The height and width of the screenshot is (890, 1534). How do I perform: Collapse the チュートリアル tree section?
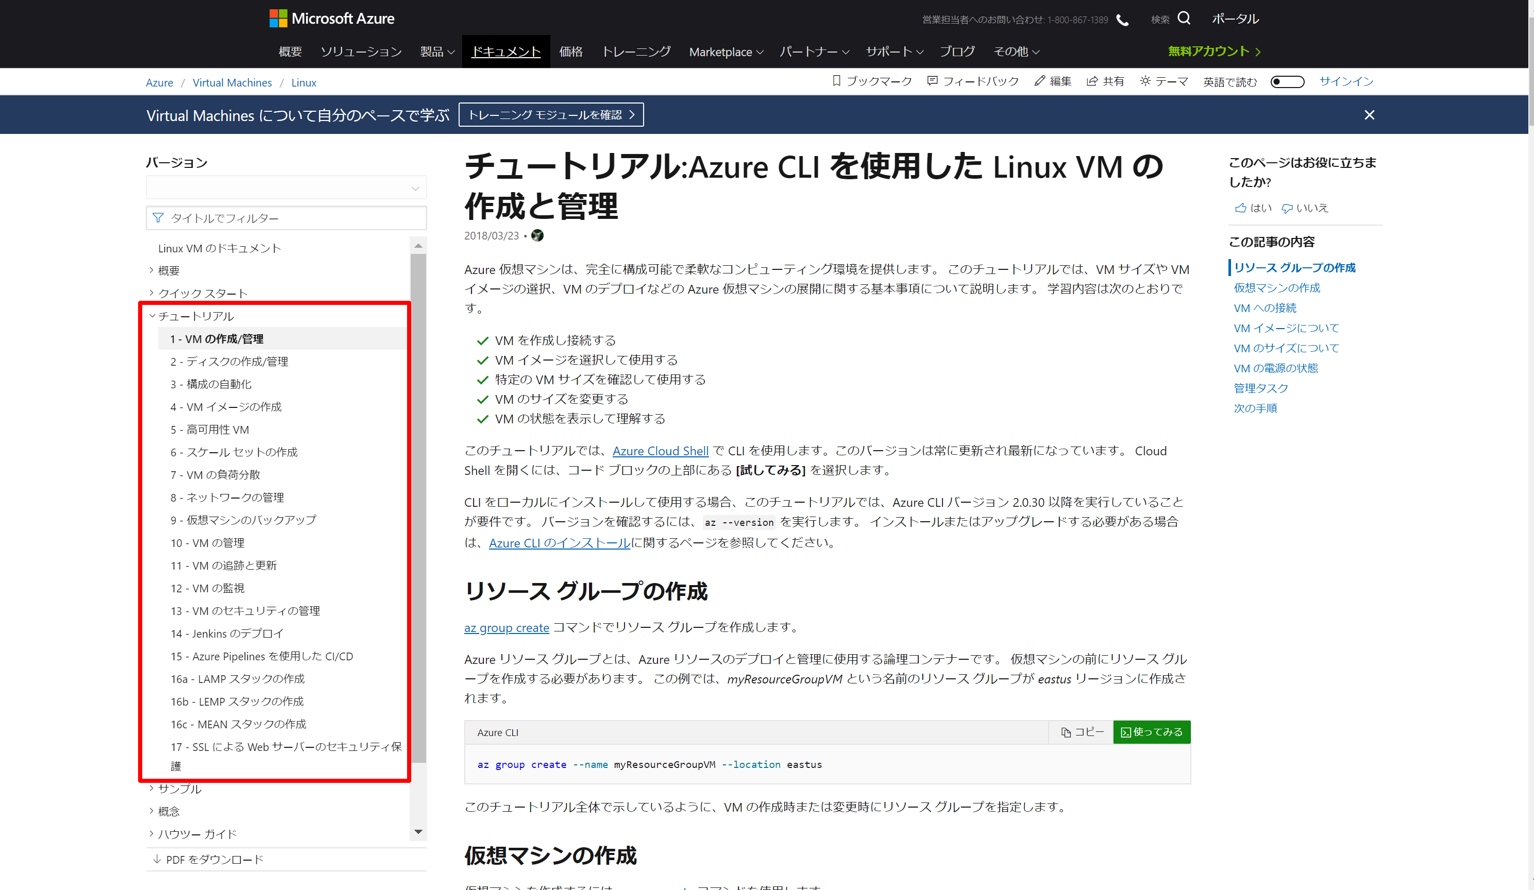[152, 316]
